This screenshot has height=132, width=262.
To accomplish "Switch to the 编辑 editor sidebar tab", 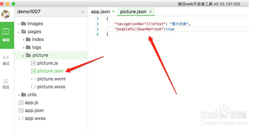I will [x=7, y=35].
